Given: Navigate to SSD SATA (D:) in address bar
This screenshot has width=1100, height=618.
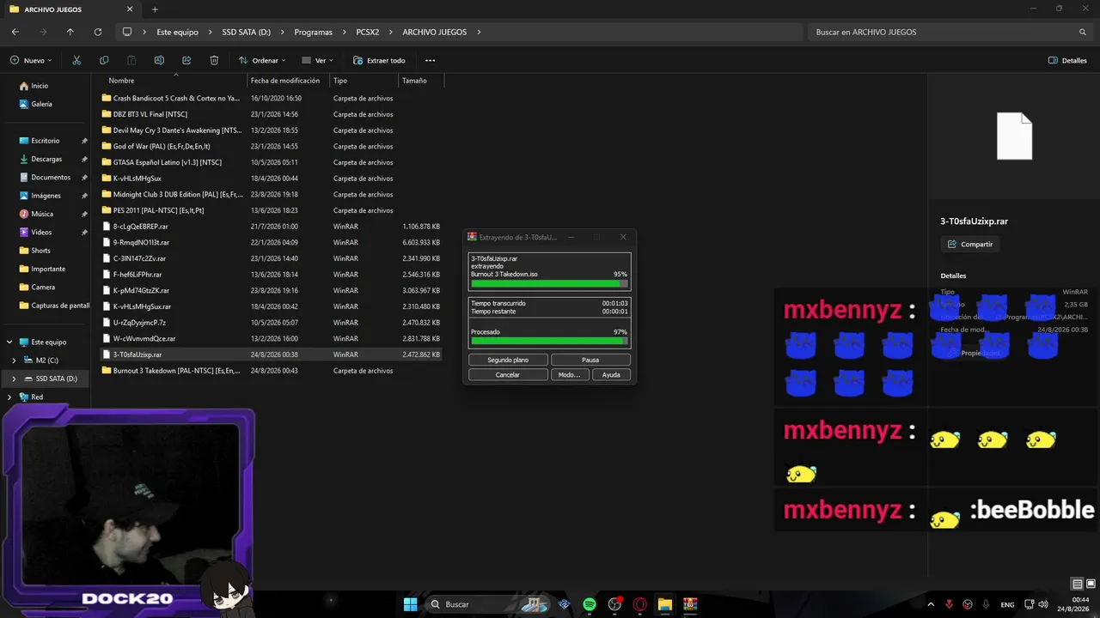Looking at the screenshot, I should (x=247, y=32).
